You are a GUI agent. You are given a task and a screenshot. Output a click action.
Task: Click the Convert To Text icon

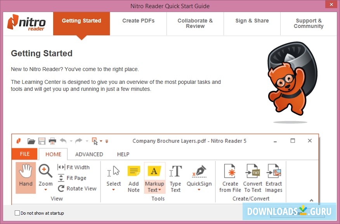click(253, 171)
